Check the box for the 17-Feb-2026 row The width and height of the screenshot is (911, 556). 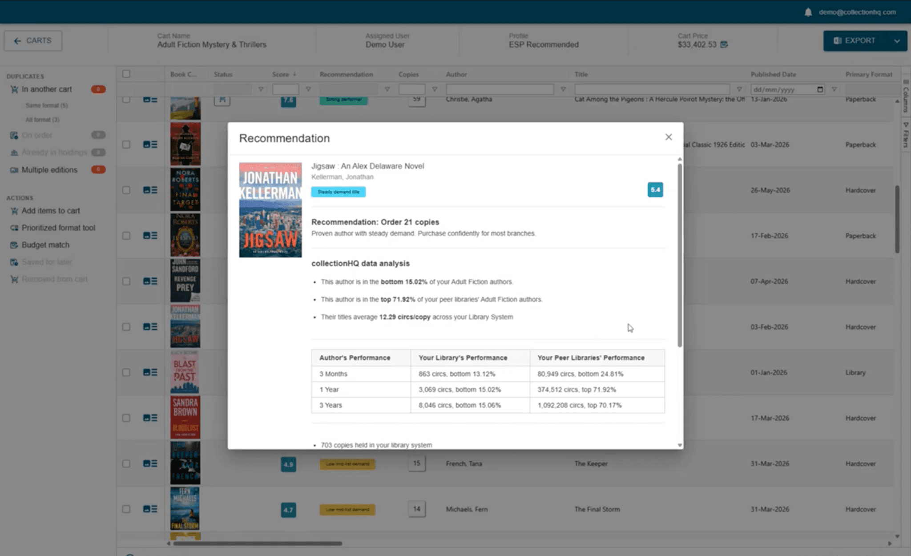126,236
